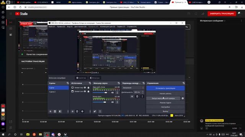The height and width of the screenshot is (137, 245).
Task: Delete the transition with trash icon
Action: point(137,96)
